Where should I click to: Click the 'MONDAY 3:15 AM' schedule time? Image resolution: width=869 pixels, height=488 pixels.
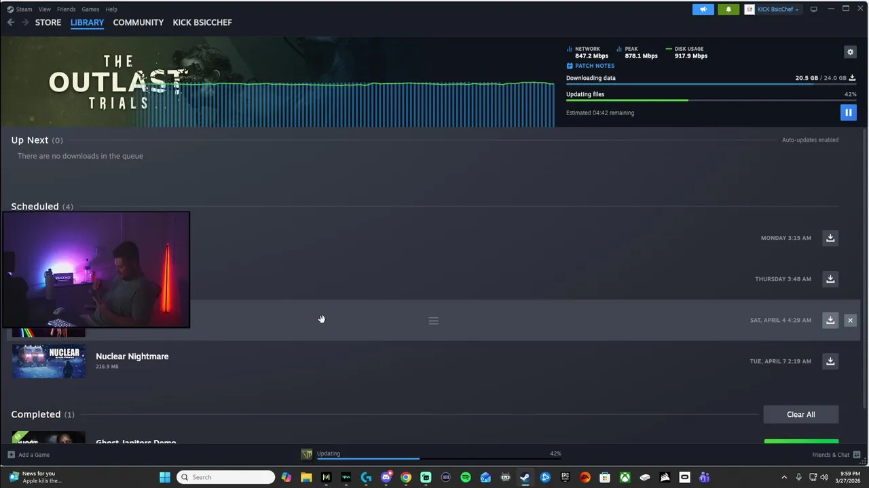[786, 238]
